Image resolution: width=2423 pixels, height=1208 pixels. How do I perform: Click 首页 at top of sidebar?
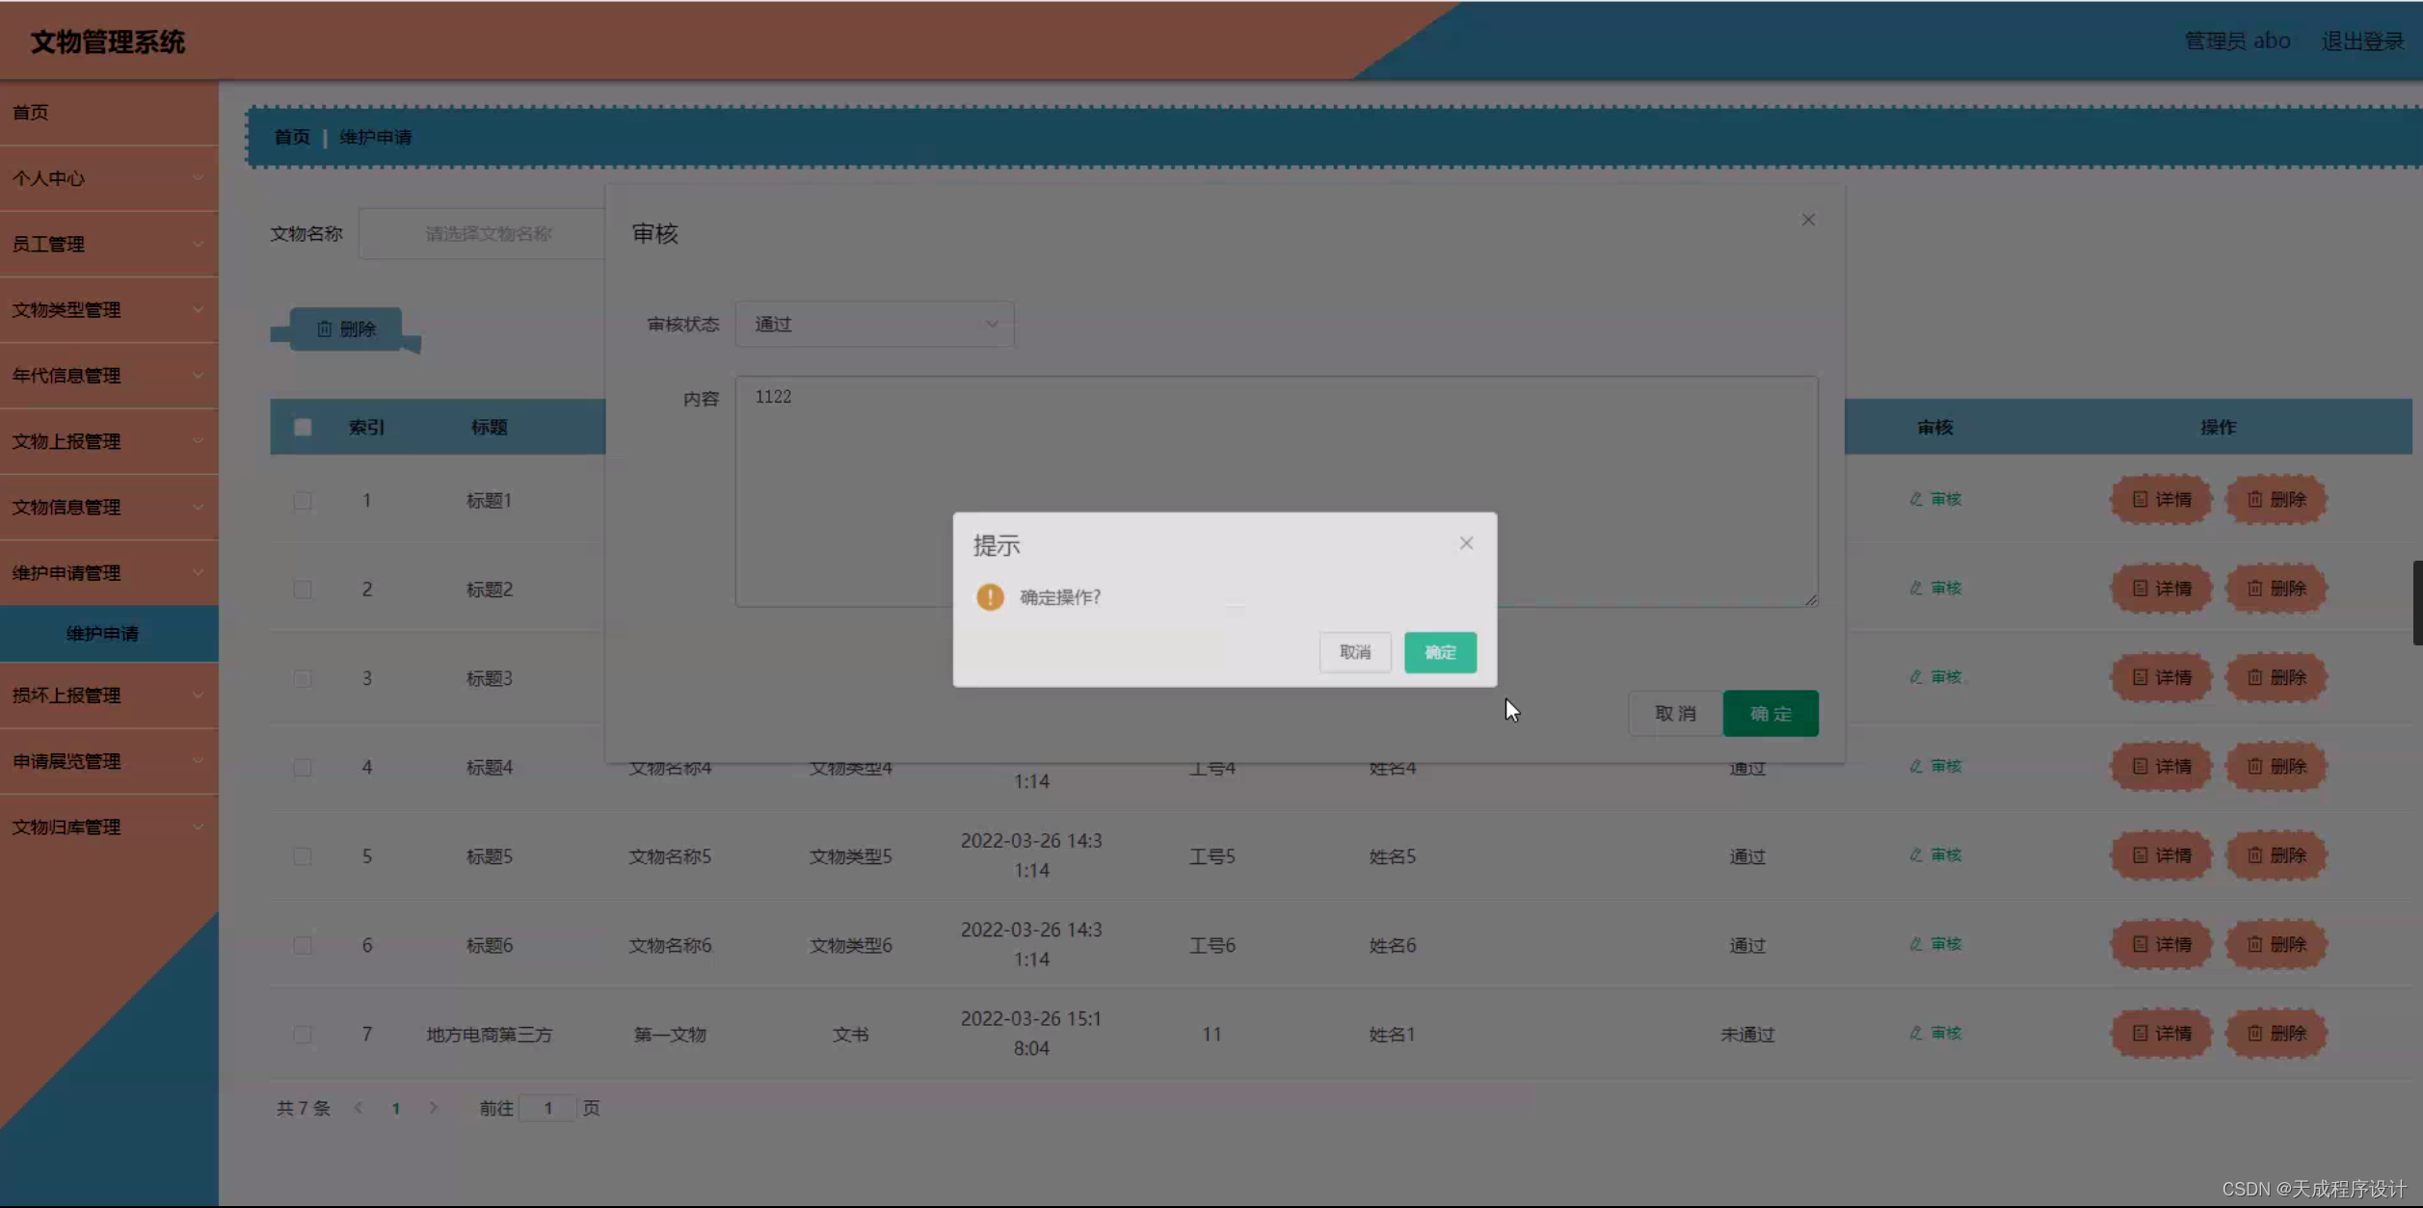(30, 112)
